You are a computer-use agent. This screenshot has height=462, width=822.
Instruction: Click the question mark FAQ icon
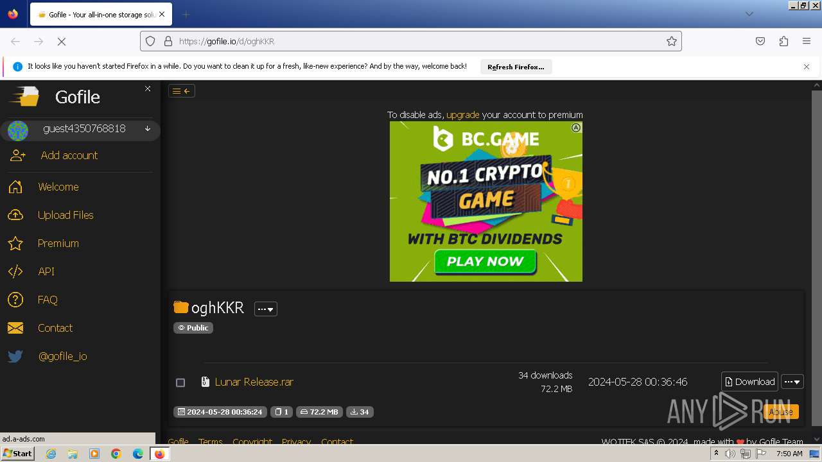(x=15, y=300)
